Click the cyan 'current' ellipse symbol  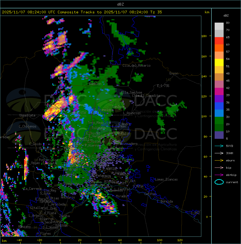coord(219,182)
